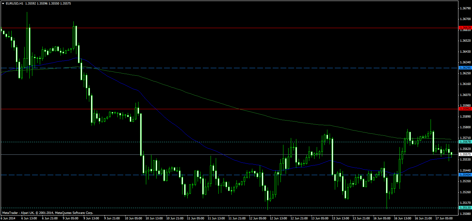
Task: Select the blue 1.35404 price tag
Action: coord(465,175)
